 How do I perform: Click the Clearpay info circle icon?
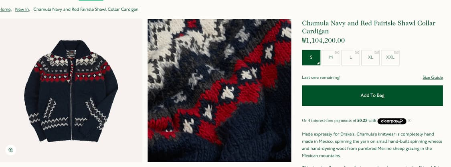(410, 121)
